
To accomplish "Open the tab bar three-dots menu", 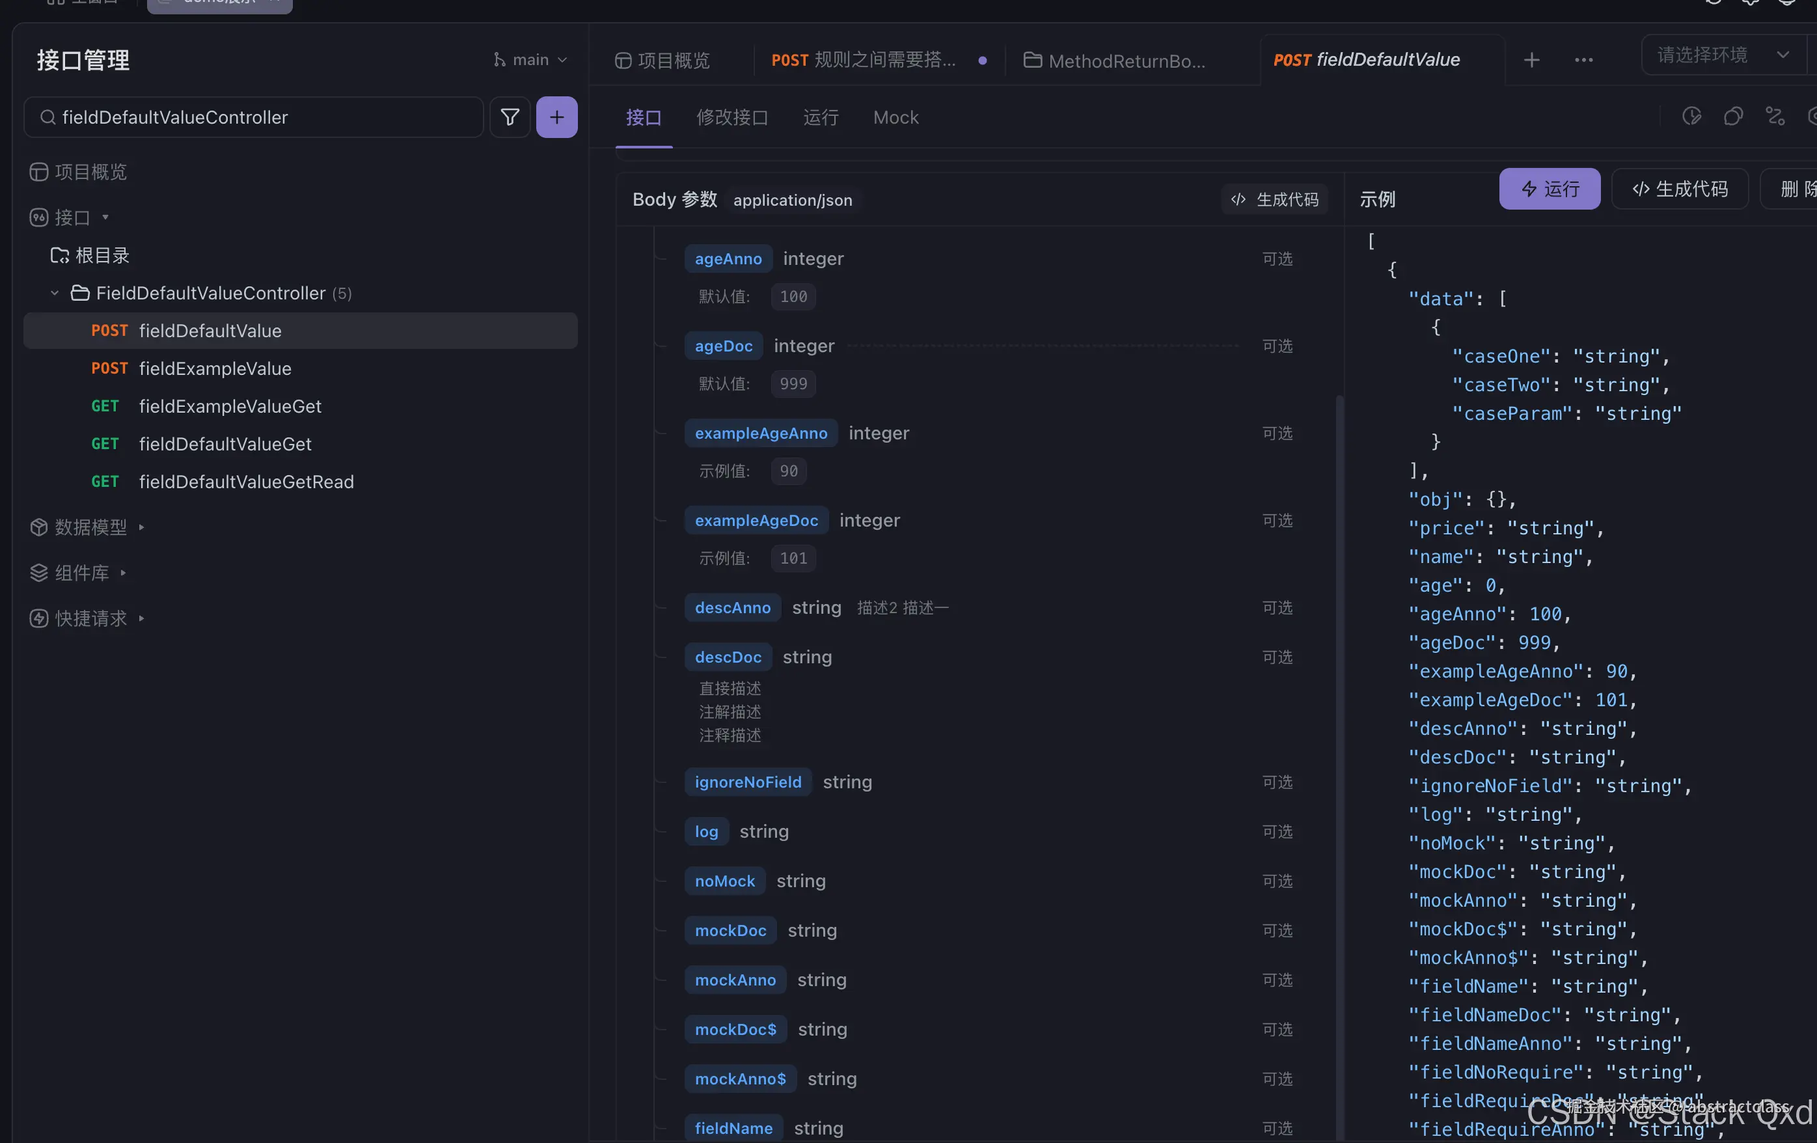I will pyautogui.click(x=1583, y=60).
